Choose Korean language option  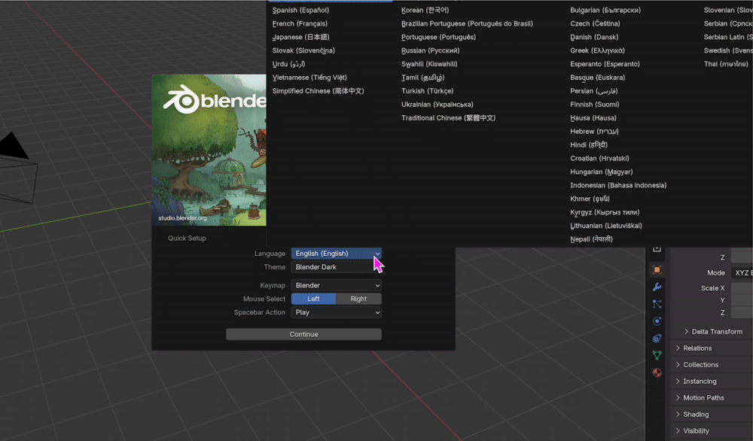coord(425,10)
